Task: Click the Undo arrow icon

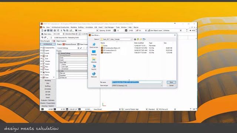Action: pyautogui.click(x=42, y=38)
